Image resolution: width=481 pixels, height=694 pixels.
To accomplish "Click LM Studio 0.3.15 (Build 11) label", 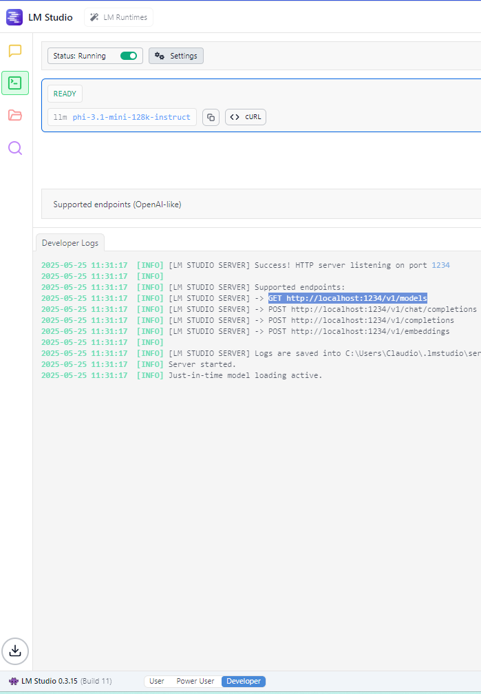I will (x=66, y=681).
